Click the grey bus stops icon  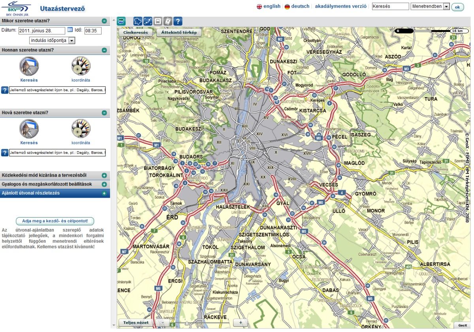pos(158,21)
